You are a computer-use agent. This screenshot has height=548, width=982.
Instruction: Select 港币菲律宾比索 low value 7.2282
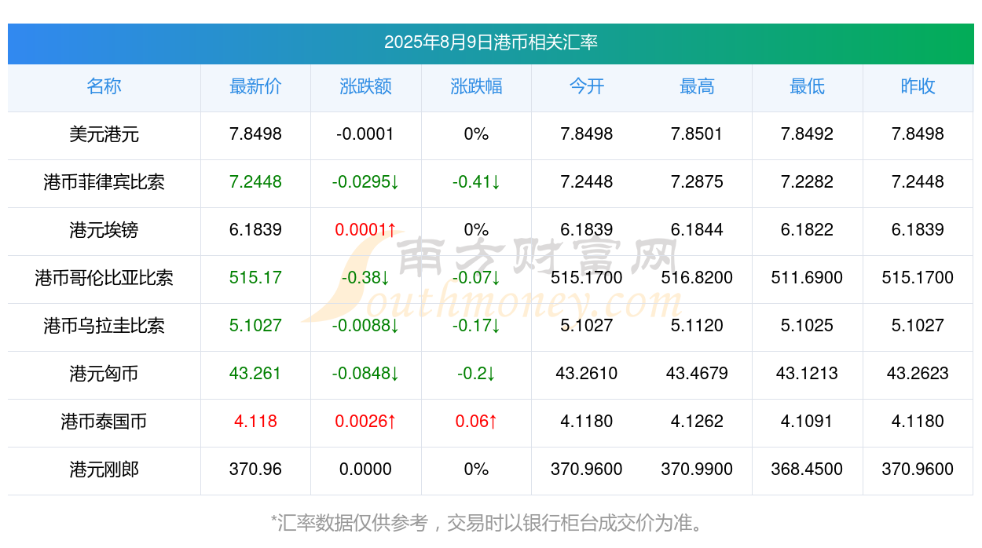(807, 182)
